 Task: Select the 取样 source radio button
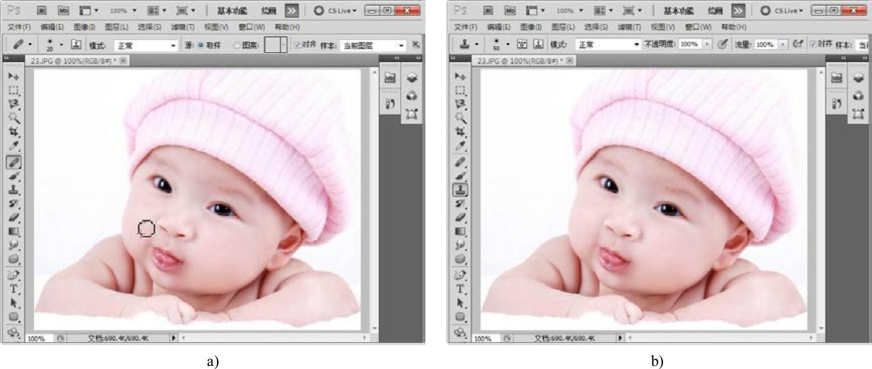tap(201, 45)
